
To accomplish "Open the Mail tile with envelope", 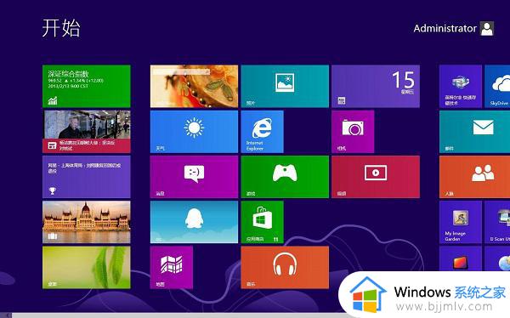I will [x=474, y=132].
